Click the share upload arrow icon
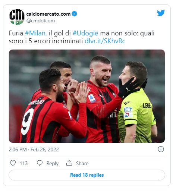This screenshot has width=176, height=192. coord(69,163)
